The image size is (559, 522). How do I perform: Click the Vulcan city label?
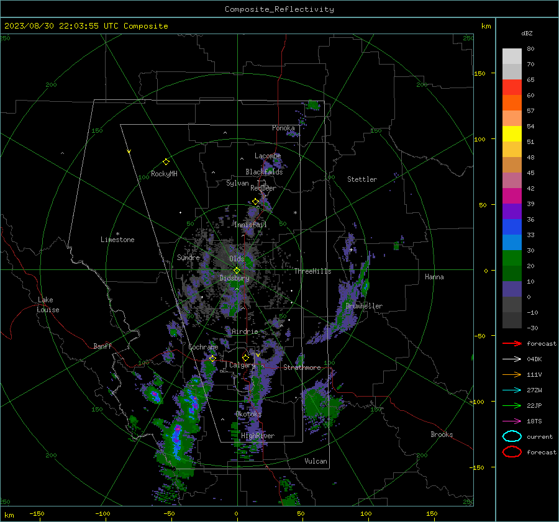pyautogui.click(x=316, y=461)
